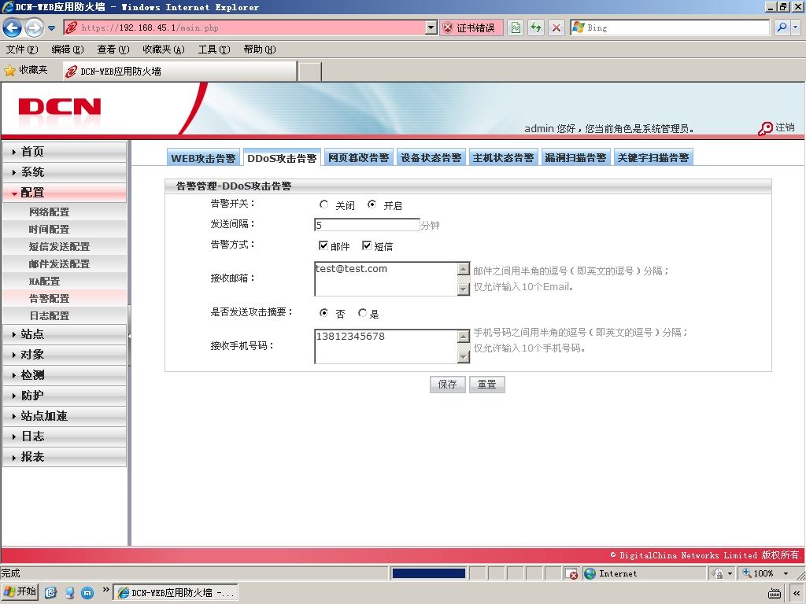Click the 保存 button
Screen dimensions: 806x604
pos(447,384)
